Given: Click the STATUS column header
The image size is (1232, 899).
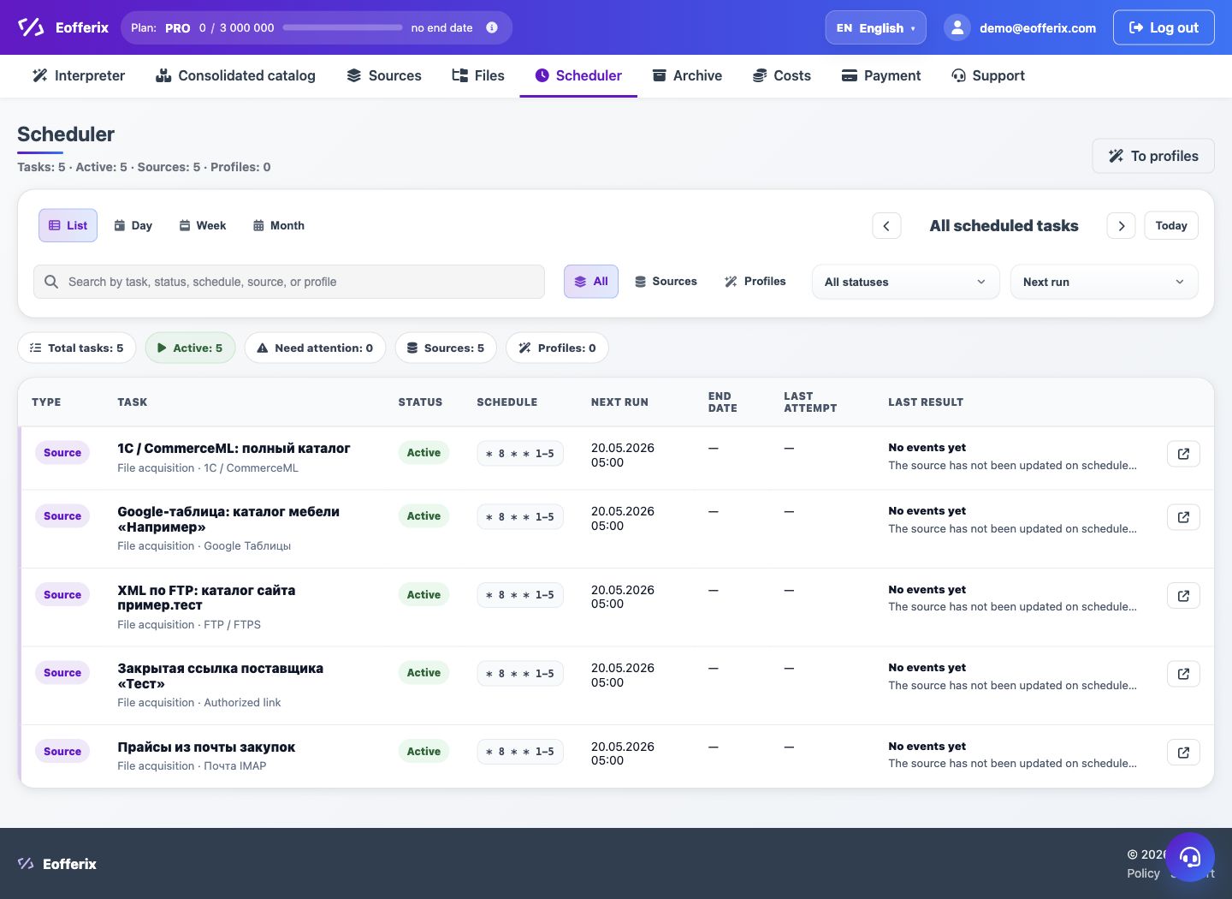Looking at the screenshot, I should pyautogui.click(x=420, y=402).
